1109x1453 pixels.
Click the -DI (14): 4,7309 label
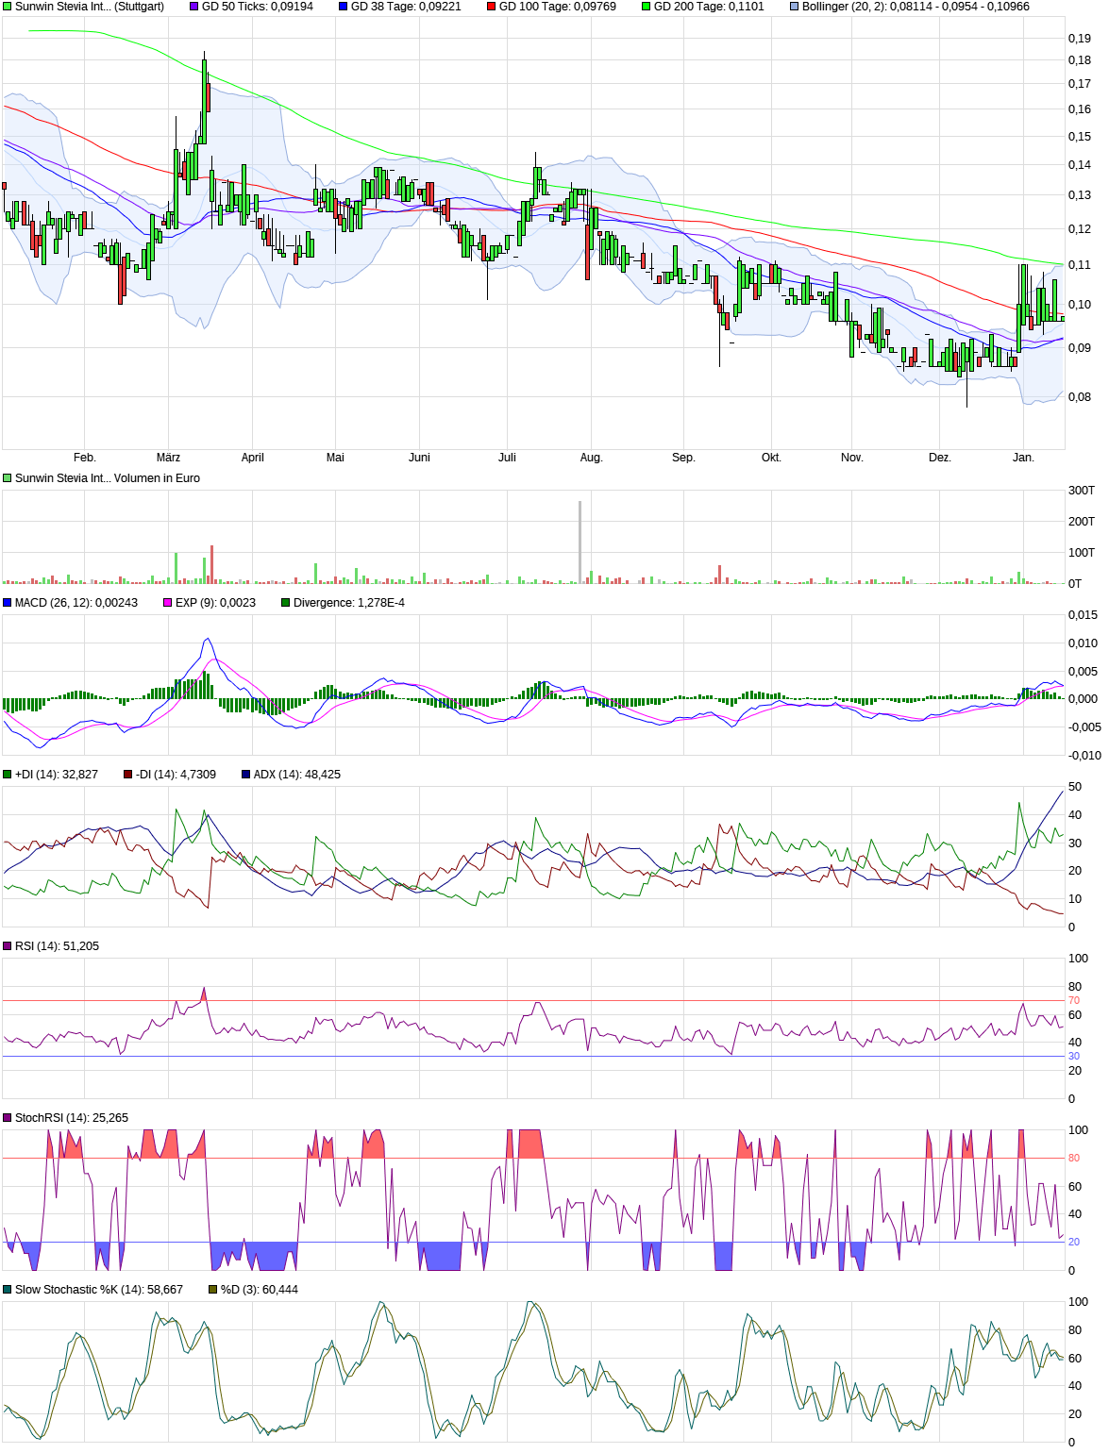coord(176,775)
